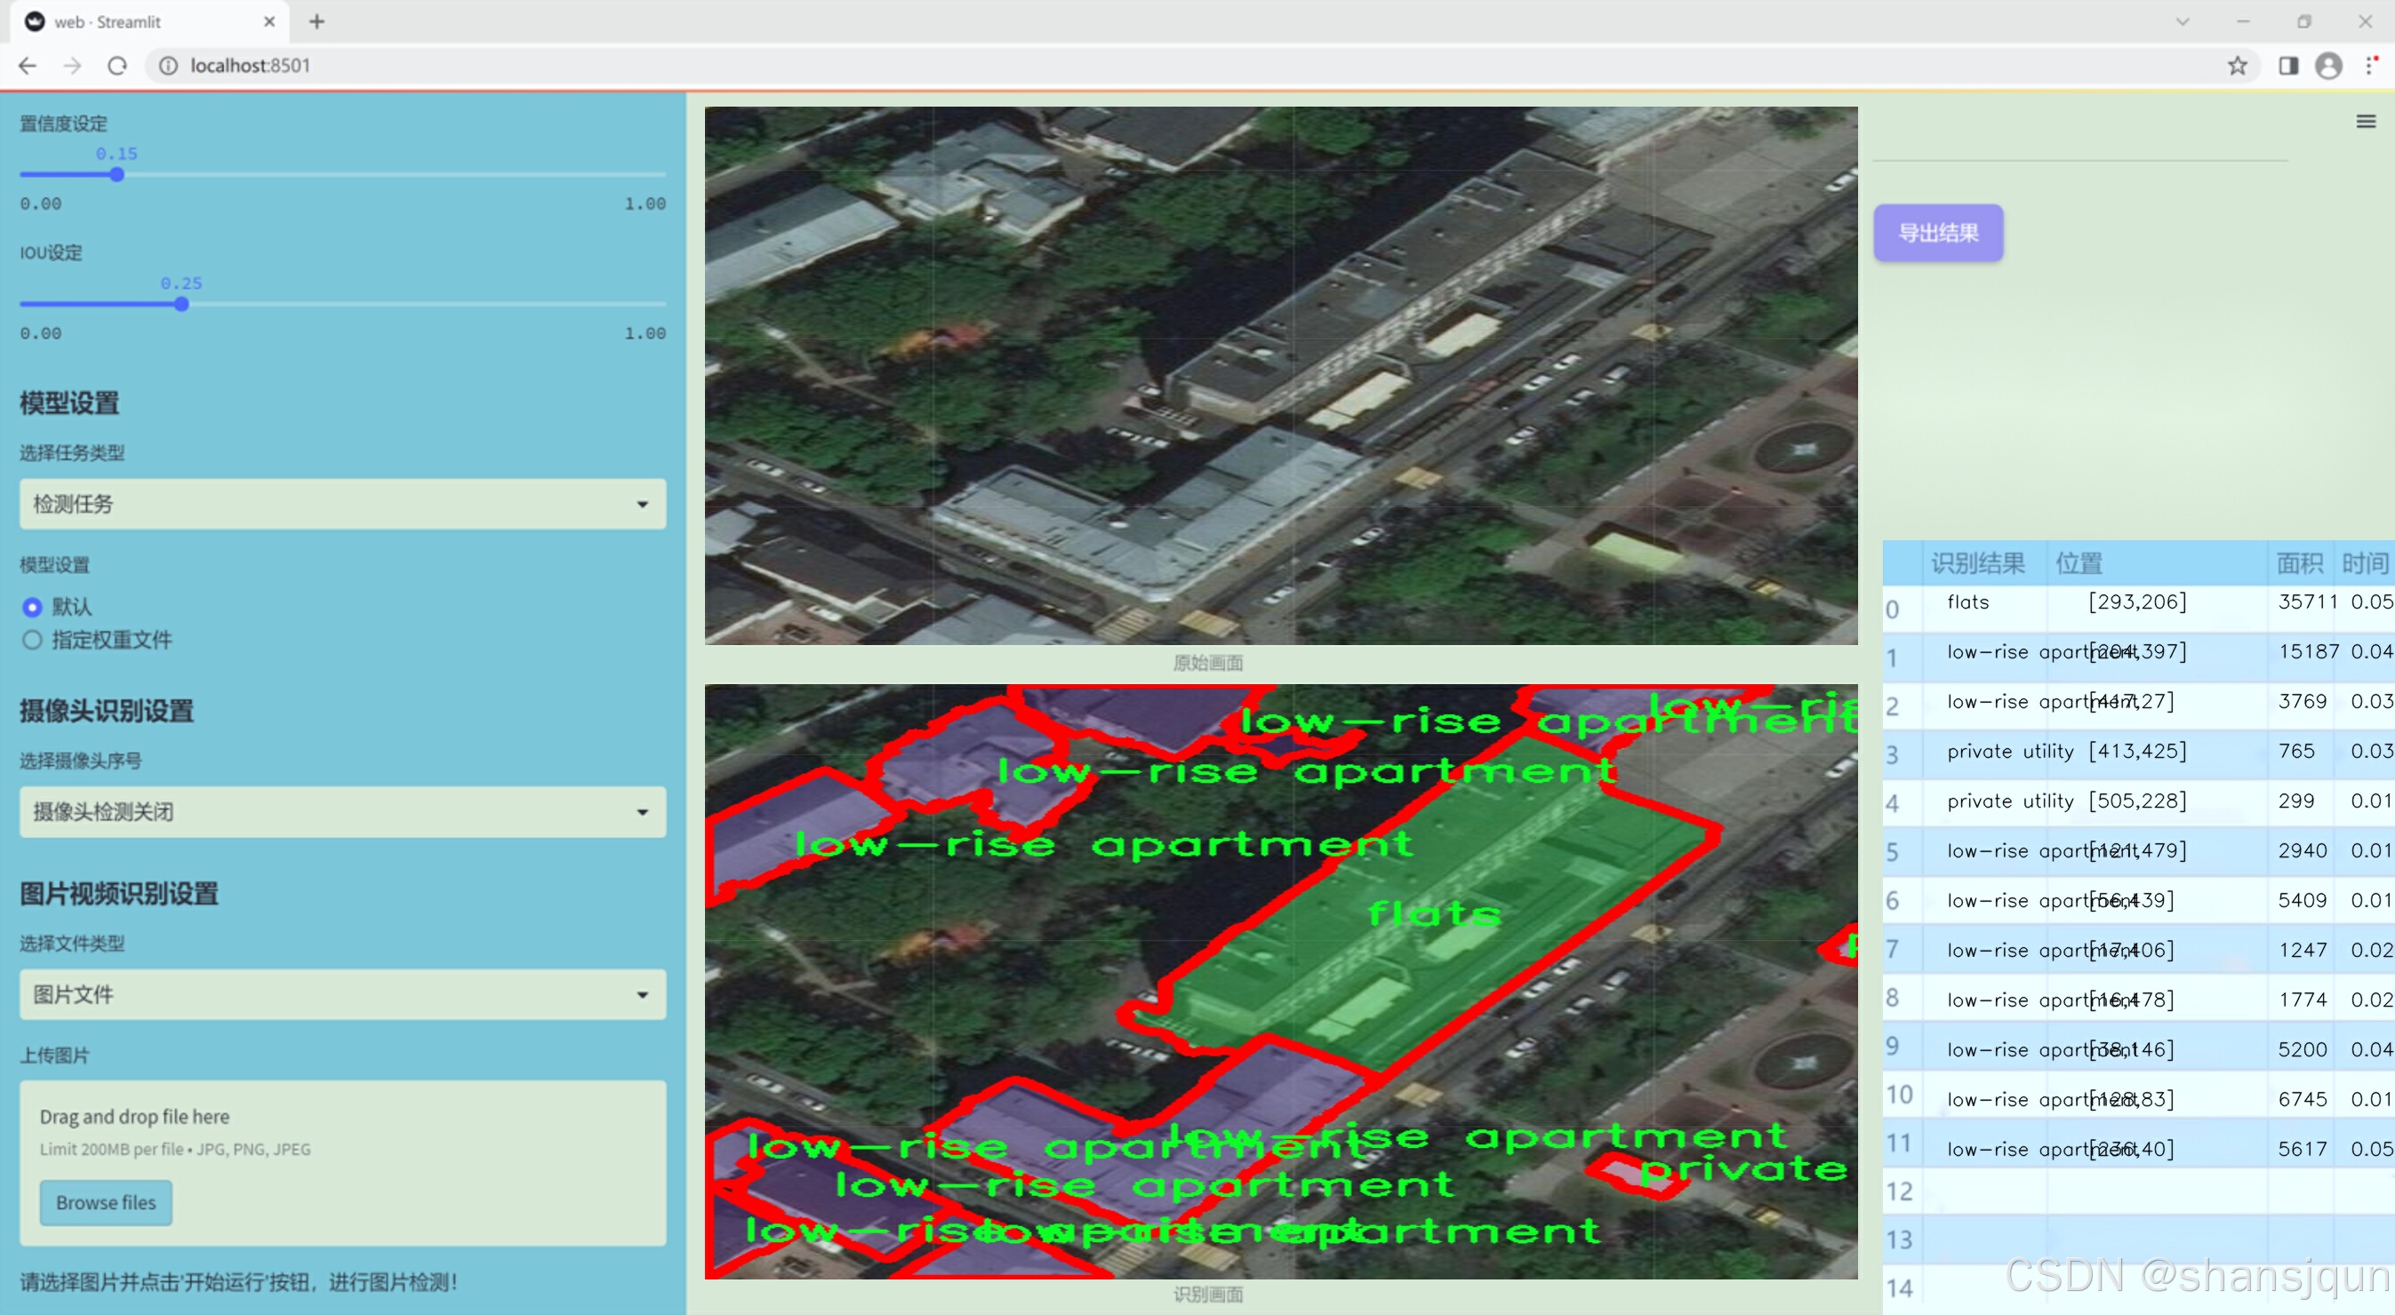Click the browser forward arrow
This screenshot has height=1315, width=2395.
tap(73, 66)
